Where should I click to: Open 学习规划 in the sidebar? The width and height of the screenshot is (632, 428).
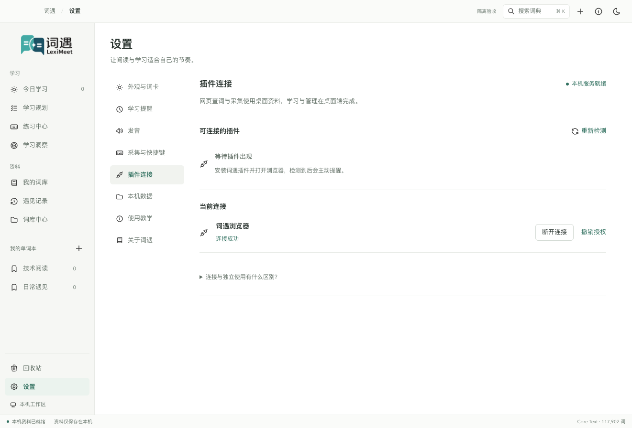click(x=47, y=108)
